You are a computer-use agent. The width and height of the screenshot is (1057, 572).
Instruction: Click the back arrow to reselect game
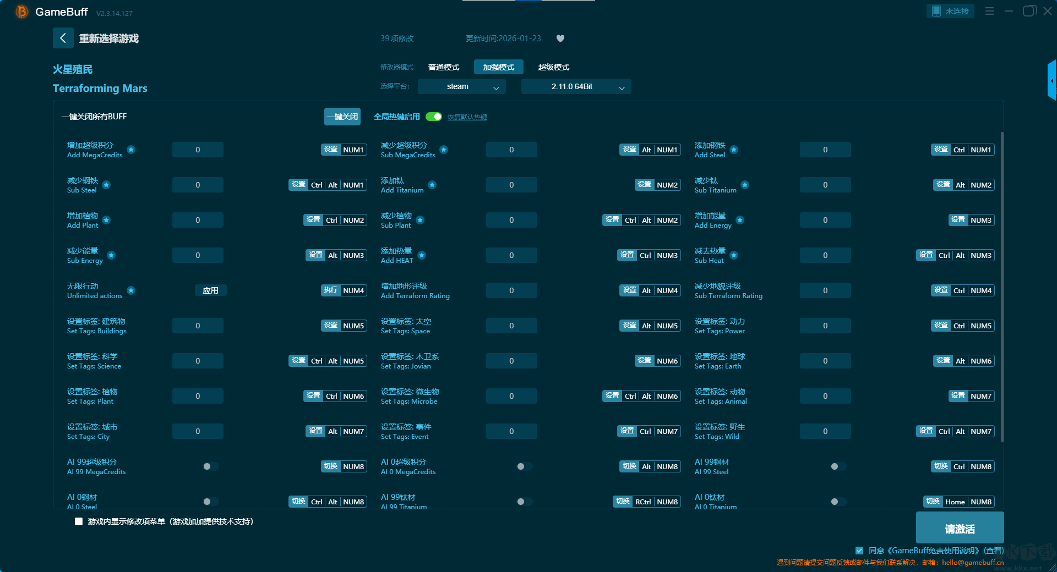63,38
